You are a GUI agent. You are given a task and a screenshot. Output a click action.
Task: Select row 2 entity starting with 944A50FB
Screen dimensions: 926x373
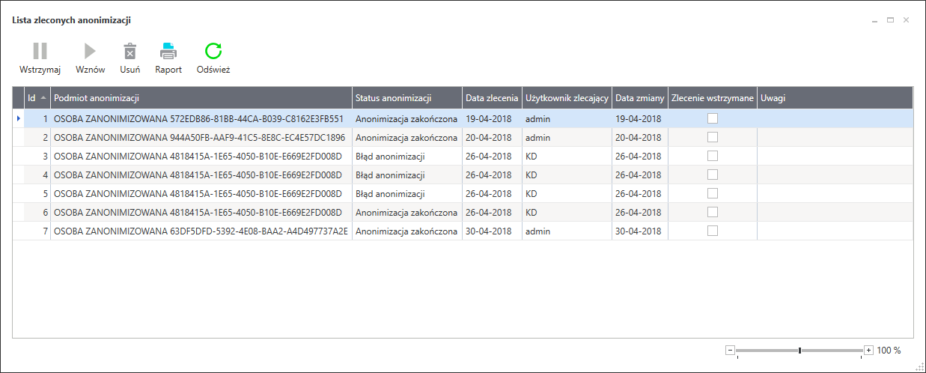point(199,138)
